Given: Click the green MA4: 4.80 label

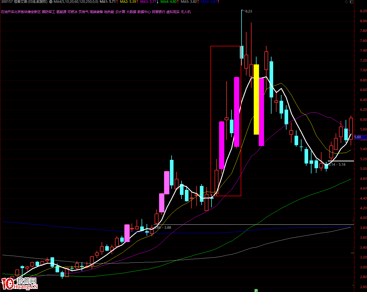Looking at the screenshot, I should [x=169, y=2].
